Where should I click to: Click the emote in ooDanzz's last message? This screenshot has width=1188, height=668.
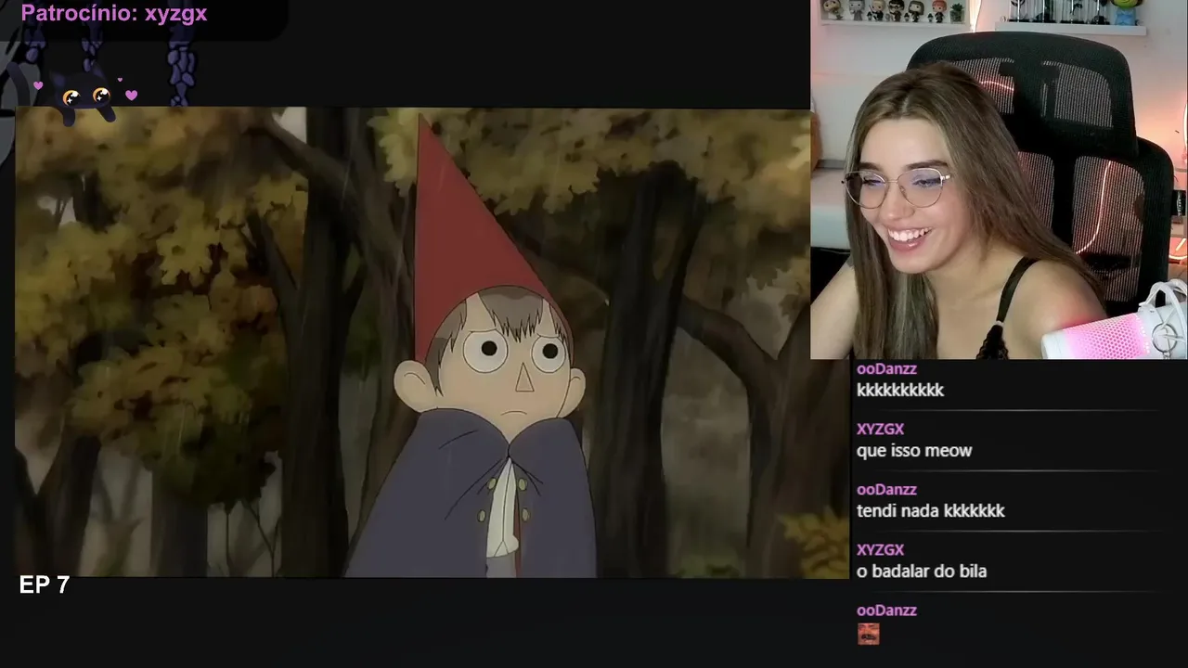tap(868, 634)
